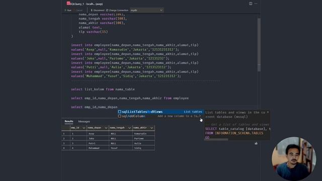Split the editor with the split icon
The image size is (322, 181).
[x=251, y=4]
